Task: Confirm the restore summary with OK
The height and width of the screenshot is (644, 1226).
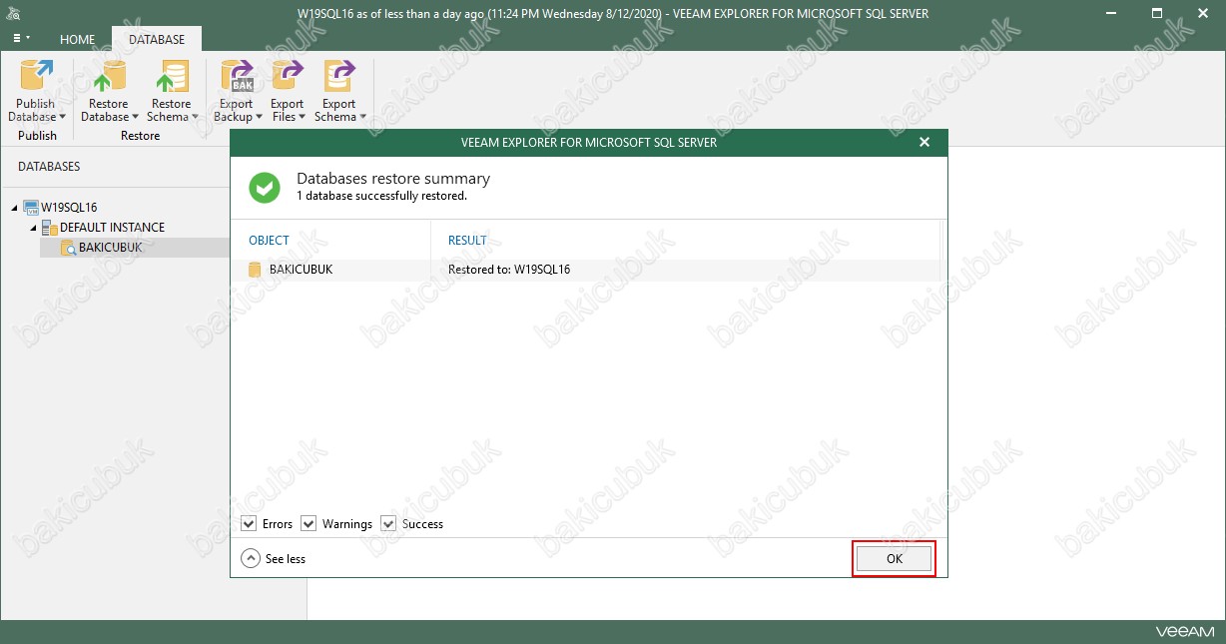Action: pos(895,559)
